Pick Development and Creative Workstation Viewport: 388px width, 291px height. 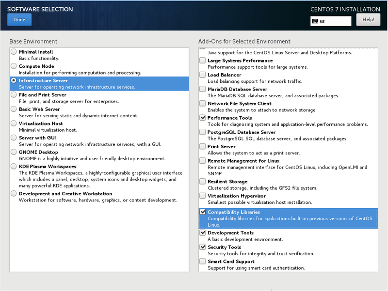pyautogui.click(x=14, y=194)
